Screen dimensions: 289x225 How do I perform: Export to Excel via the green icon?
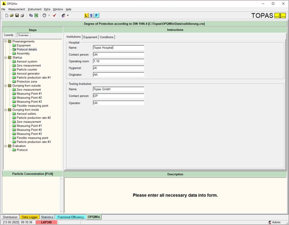(36, 15)
